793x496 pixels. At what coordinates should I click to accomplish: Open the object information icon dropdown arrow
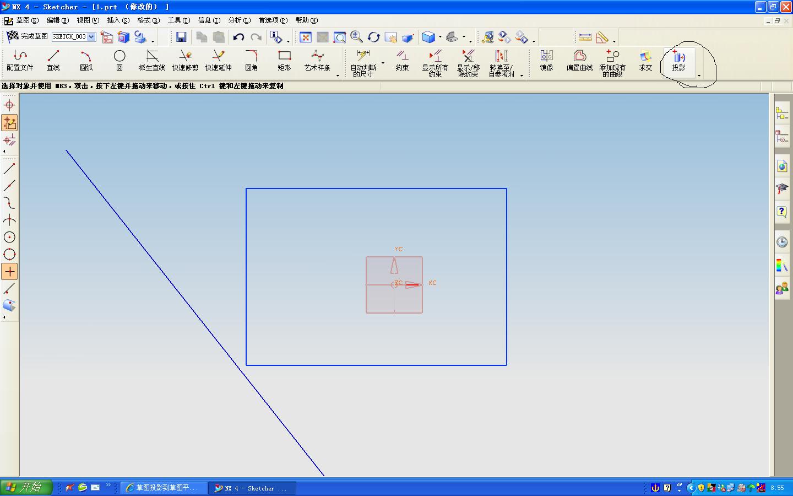click(288, 40)
